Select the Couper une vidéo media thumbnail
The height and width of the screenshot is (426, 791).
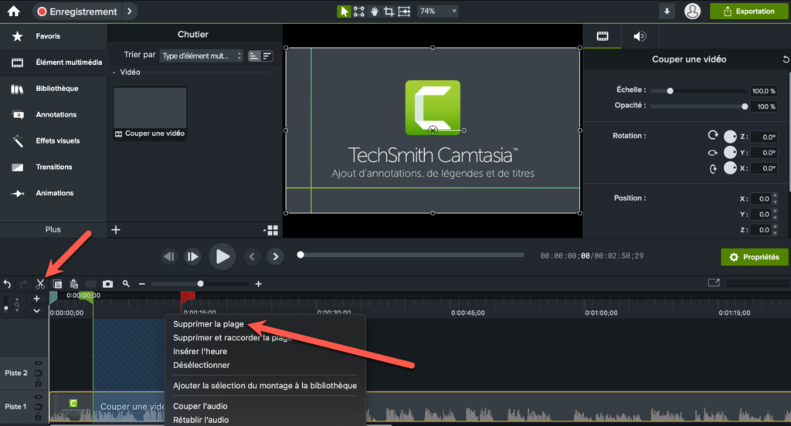(151, 113)
